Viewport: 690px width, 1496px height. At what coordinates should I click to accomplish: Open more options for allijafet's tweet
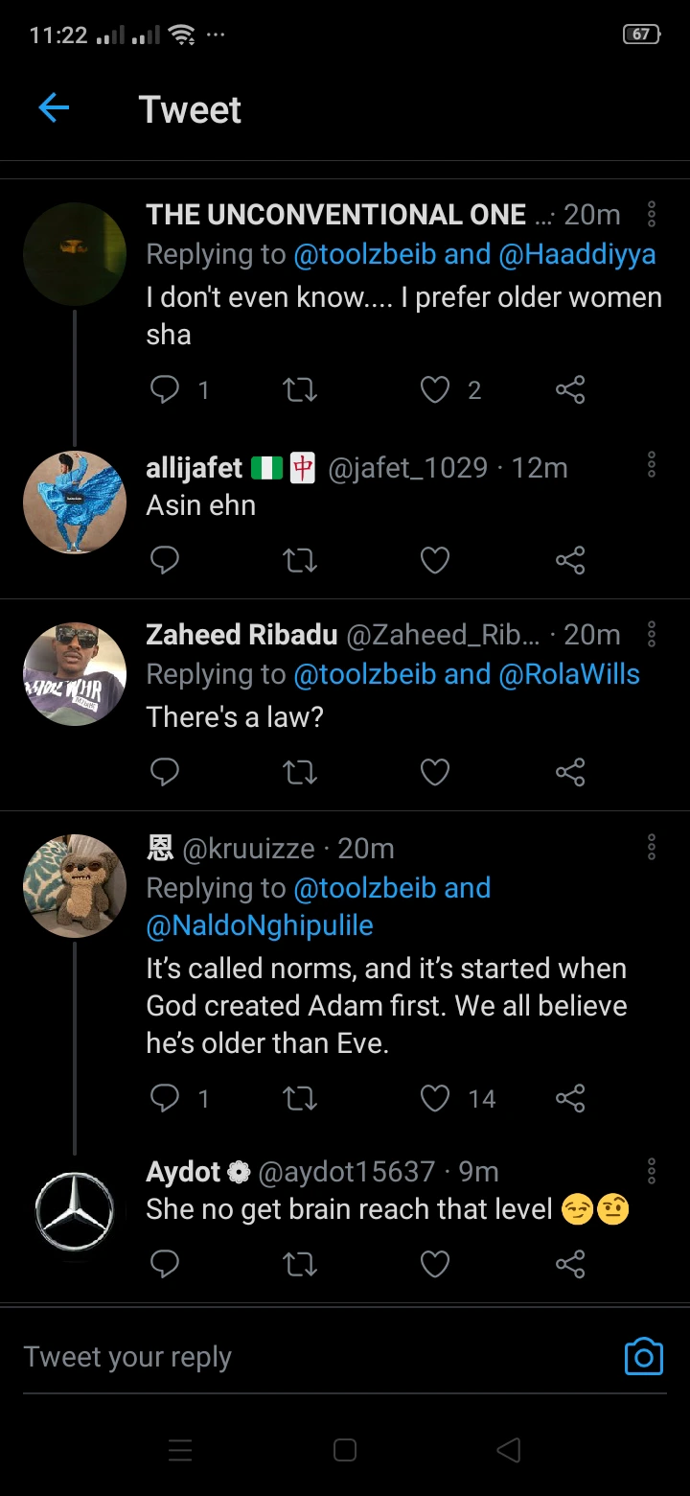652,467
